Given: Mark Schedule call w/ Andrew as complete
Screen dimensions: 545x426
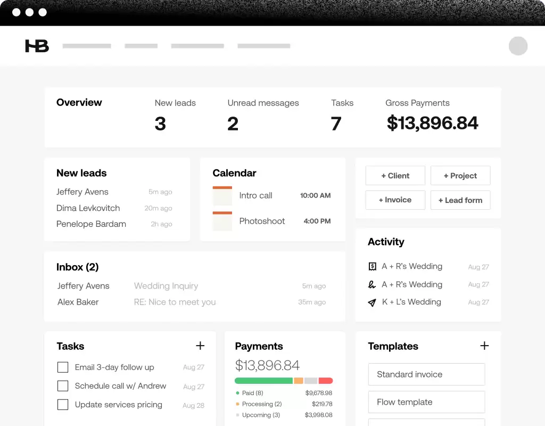Looking at the screenshot, I should [63, 386].
